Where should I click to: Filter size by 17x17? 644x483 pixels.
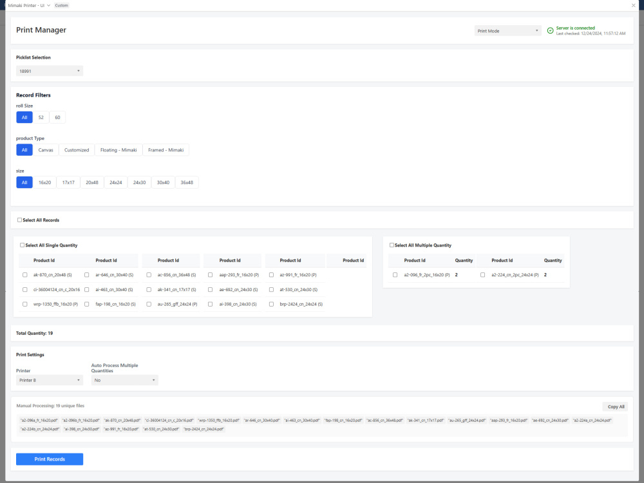pos(68,182)
